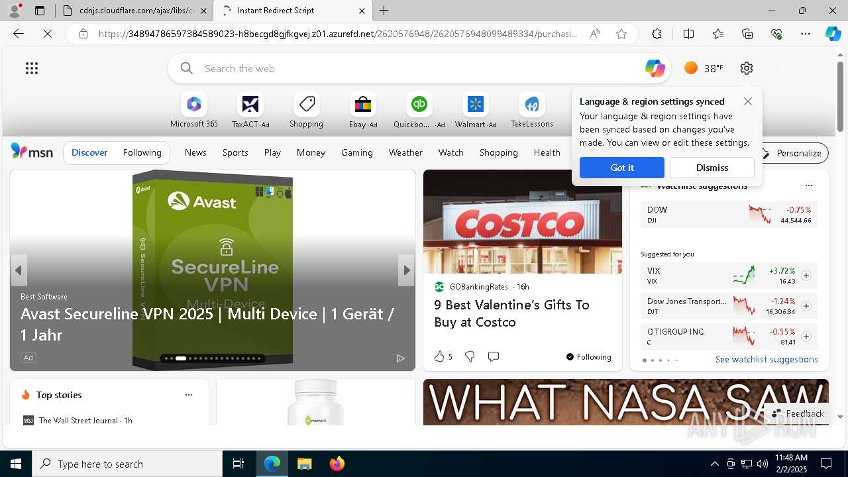Viewport: 848px width, 477px height.
Task: Open the Extensions puzzle icon
Action: pyautogui.click(x=657, y=34)
